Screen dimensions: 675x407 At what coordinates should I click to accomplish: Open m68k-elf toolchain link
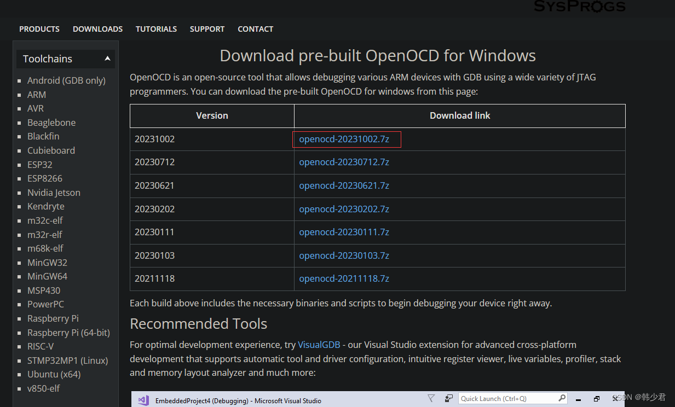coord(45,248)
